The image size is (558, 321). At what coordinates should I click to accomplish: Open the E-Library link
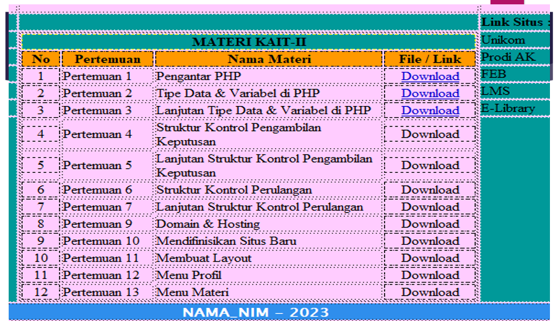point(508,108)
